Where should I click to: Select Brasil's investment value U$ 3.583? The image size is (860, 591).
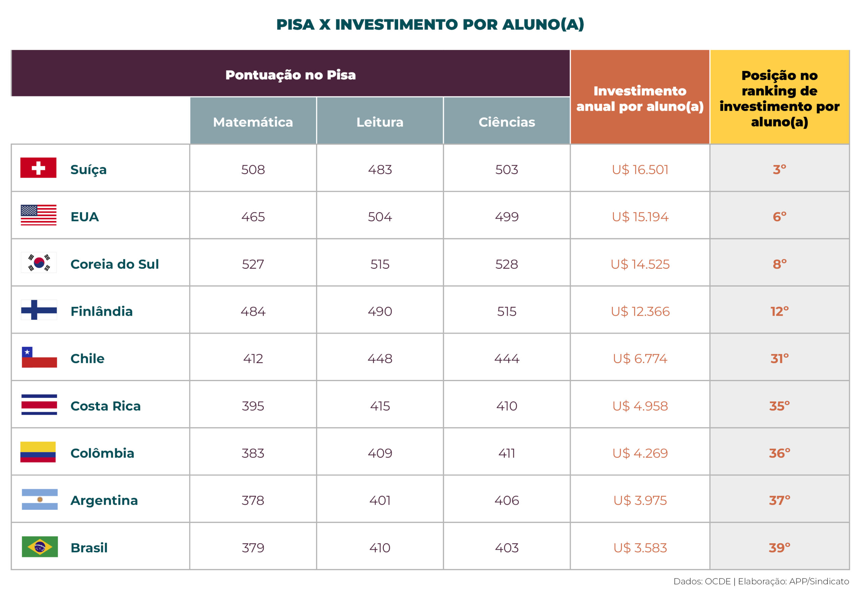(640, 548)
